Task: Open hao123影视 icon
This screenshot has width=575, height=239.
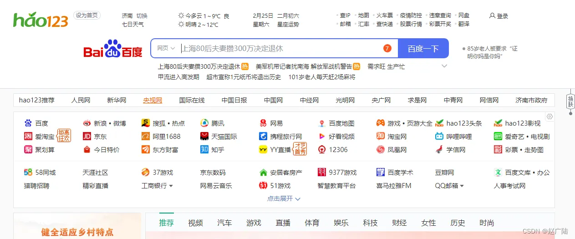Action: pos(498,123)
